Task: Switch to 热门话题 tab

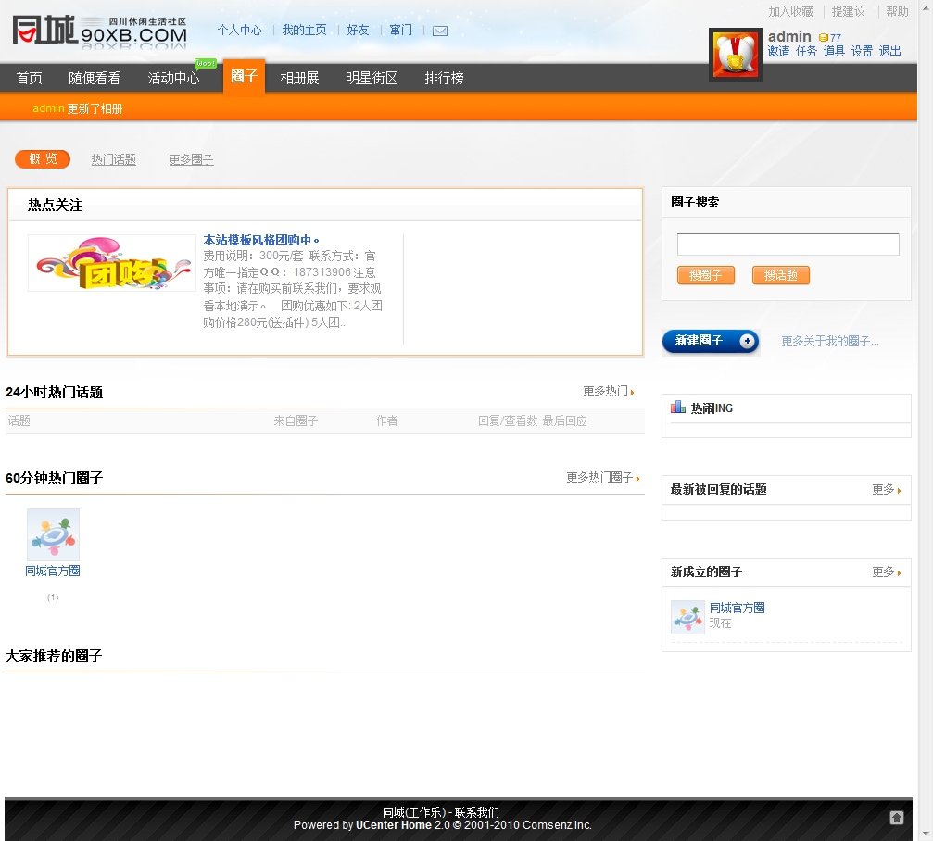Action: (x=114, y=159)
